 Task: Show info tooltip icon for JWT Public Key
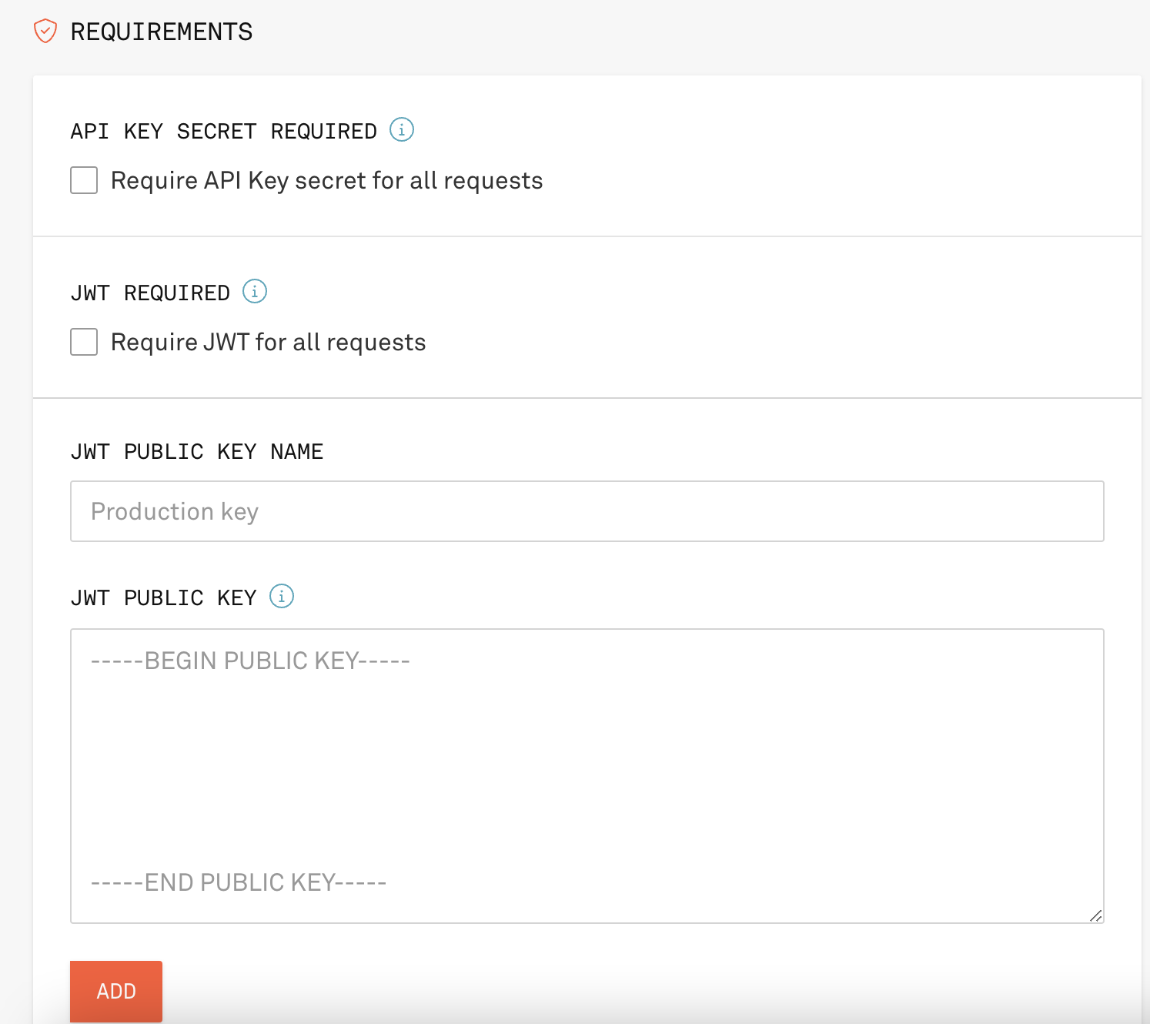click(x=282, y=597)
